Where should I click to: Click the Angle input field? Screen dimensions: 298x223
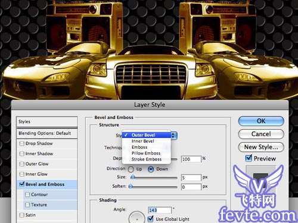[x=160, y=210]
